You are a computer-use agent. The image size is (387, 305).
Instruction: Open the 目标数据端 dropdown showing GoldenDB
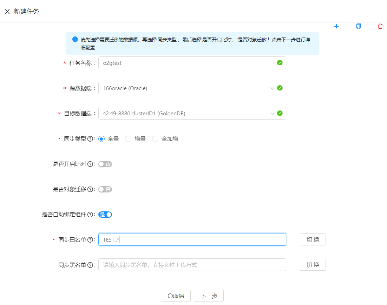[x=192, y=113]
